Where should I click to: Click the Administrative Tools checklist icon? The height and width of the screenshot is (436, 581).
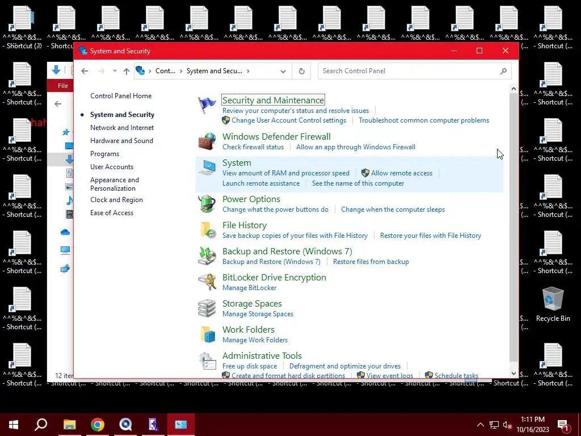pyautogui.click(x=207, y=360)
